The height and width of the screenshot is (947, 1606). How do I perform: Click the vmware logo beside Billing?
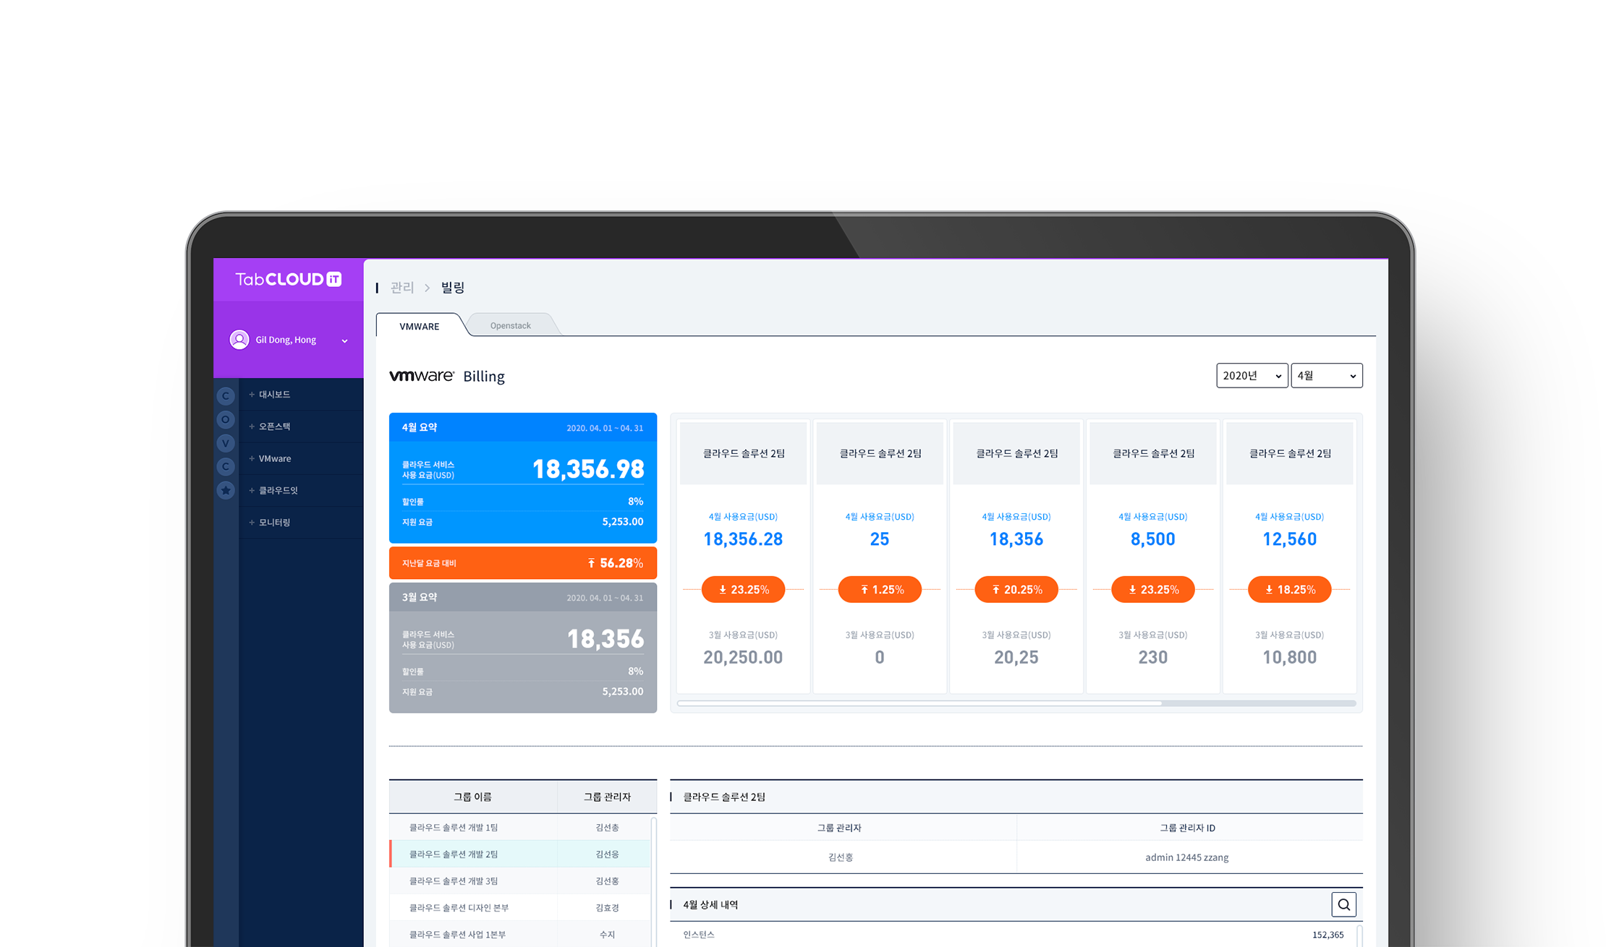(421, 376)
